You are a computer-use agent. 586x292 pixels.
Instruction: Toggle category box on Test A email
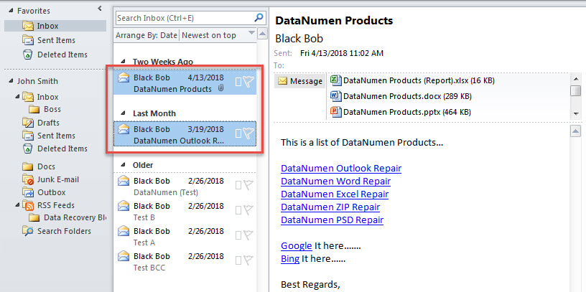point(238,235)
